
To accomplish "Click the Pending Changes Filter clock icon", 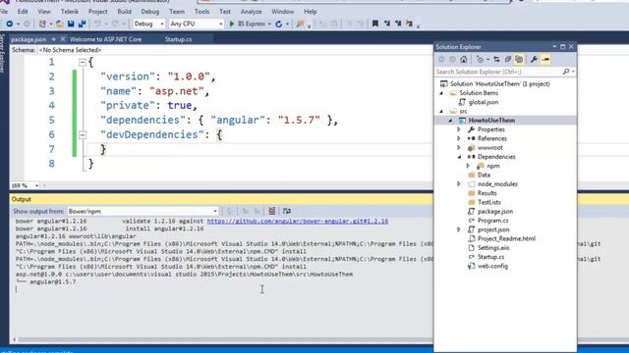I will coord(481,60).
